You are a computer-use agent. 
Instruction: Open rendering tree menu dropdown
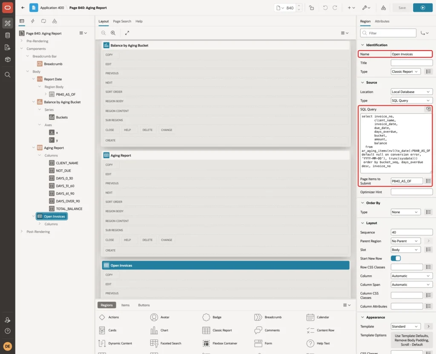pyautogui.click(x=83, y=33)
